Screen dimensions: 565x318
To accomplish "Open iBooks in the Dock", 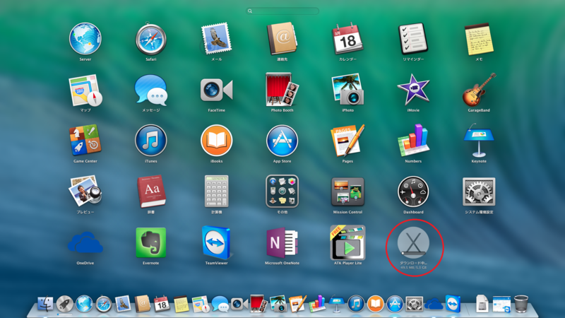I will tap(376, 304).
